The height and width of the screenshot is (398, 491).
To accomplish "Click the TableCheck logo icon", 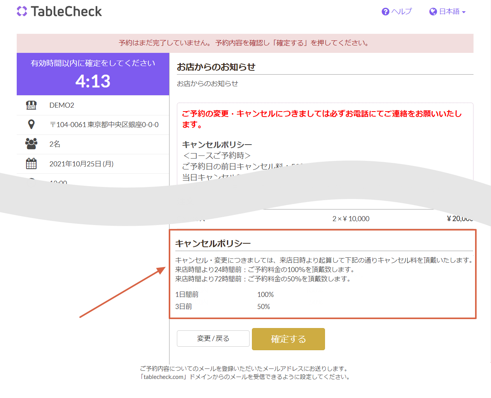I will point(22,11).
